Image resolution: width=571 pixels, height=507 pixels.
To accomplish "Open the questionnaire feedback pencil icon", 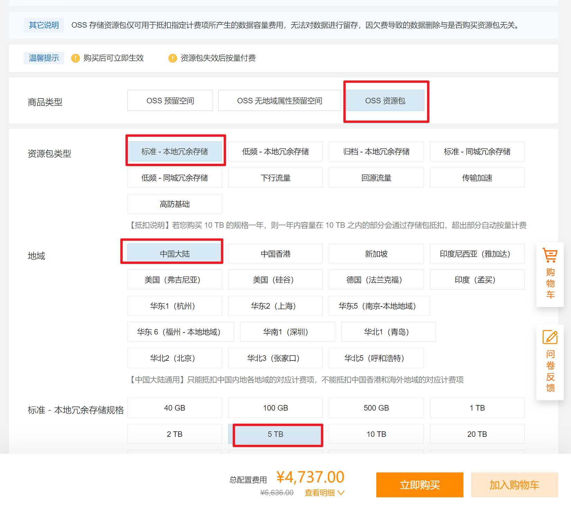I will [550, 337].
